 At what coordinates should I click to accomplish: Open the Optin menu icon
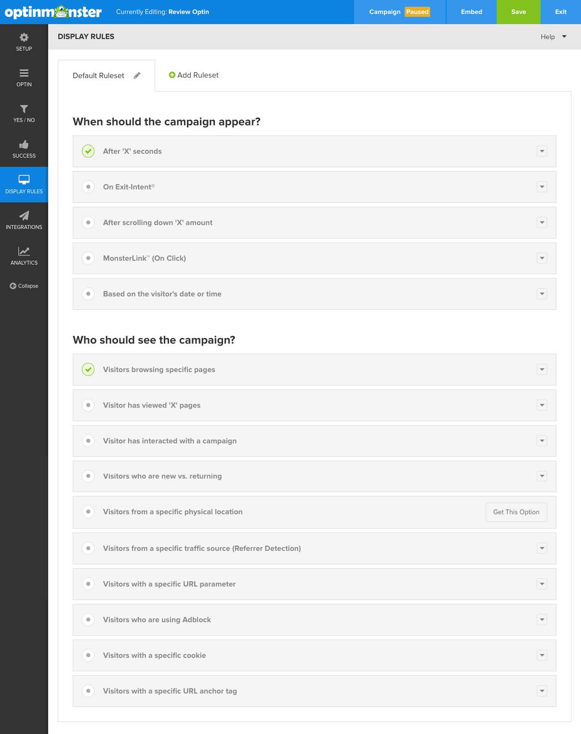(x=24, y=73)
